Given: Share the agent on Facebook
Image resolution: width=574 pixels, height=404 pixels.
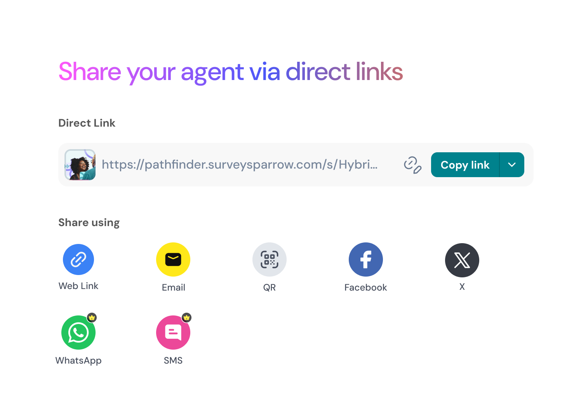Looking at the screenshot, I should (366, 259).
